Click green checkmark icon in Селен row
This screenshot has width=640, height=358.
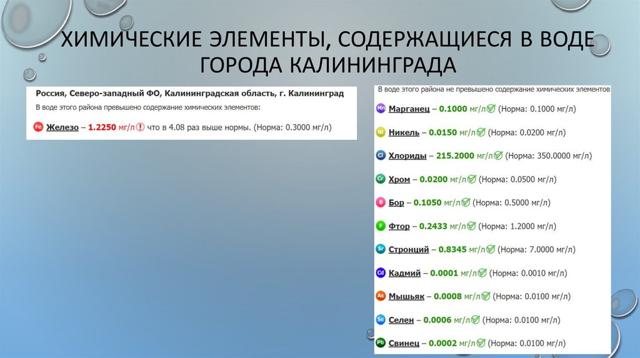(x=475, y=319)
